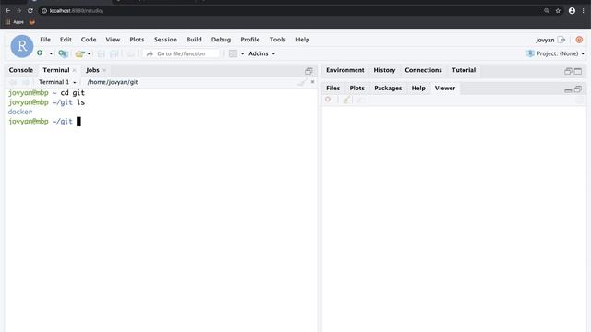Open the Profile menu
The height and width of the screenshot is (332, 591).
click(250, 40)
